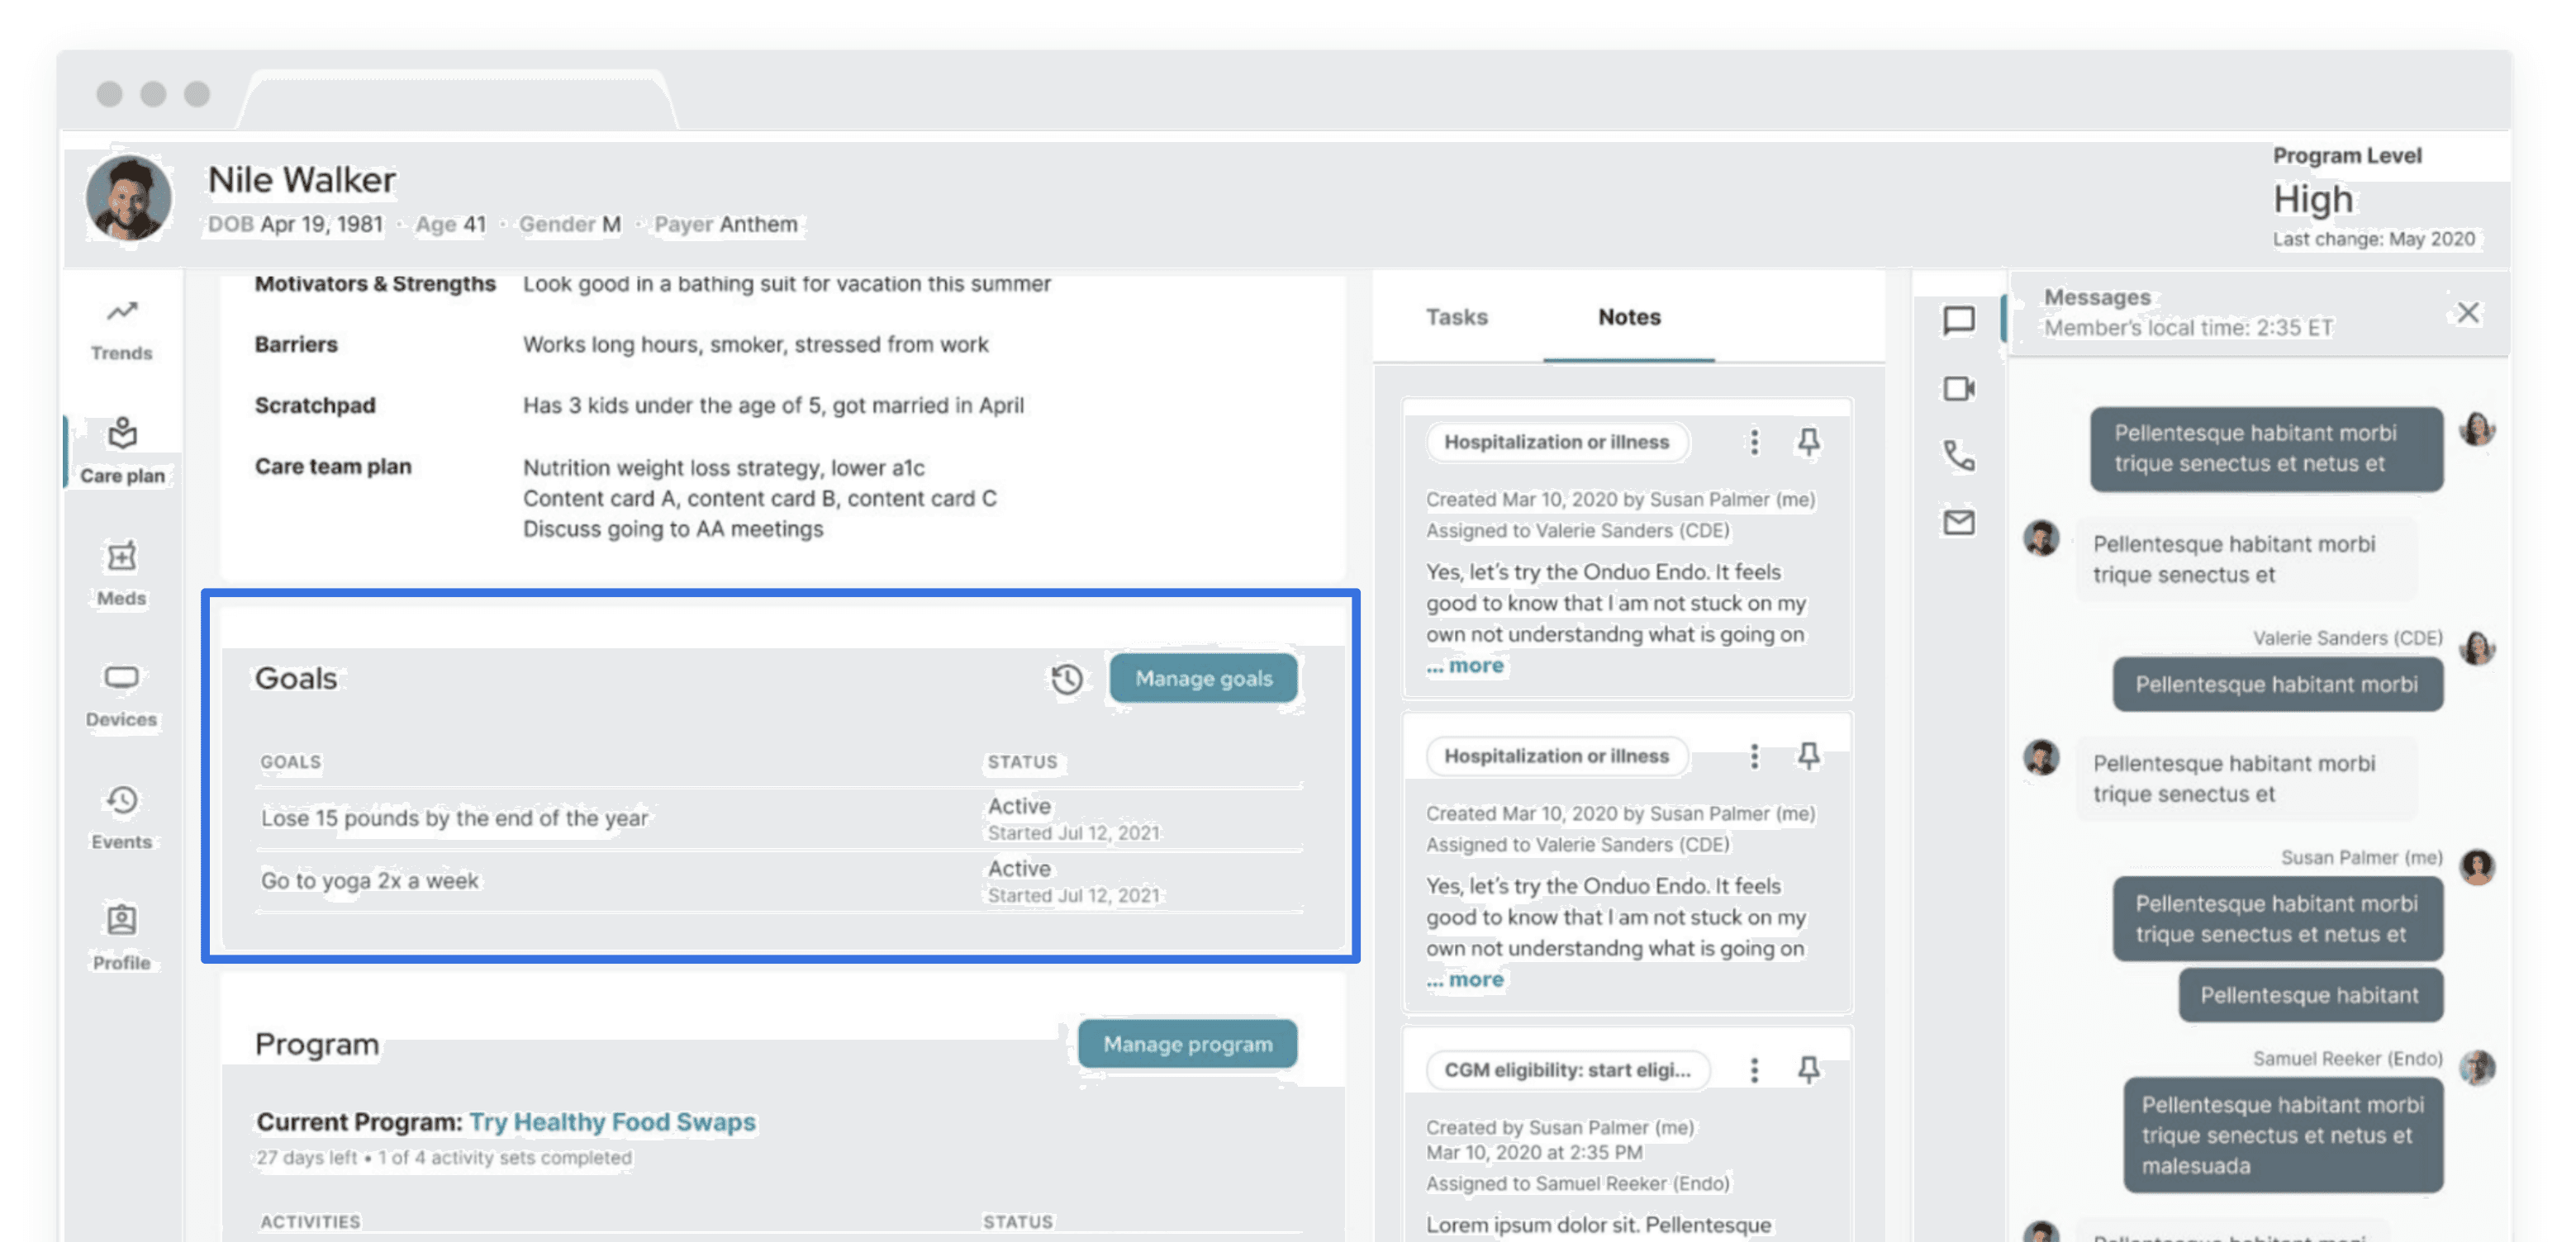The height and width of the screenshot is (1242, 2576).
Task: Expand the first note with '... more'
Action: [x=1465, y=666]
